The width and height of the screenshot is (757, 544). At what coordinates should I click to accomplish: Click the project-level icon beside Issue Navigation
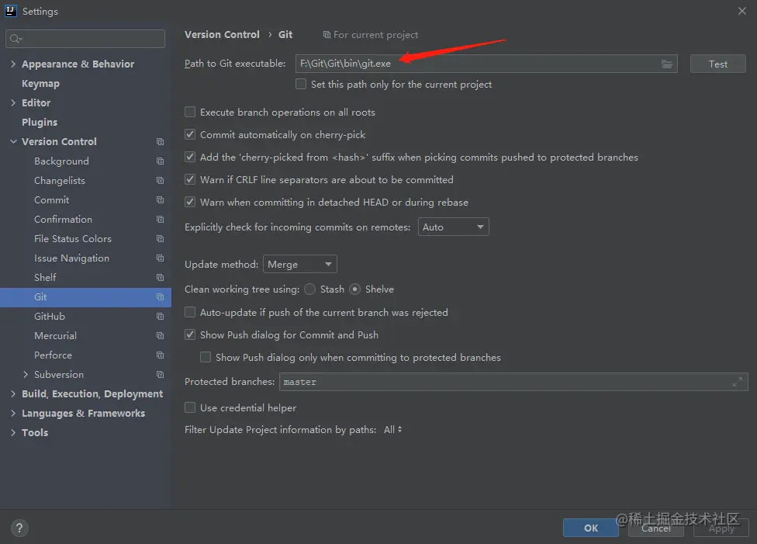pos(161,258)
